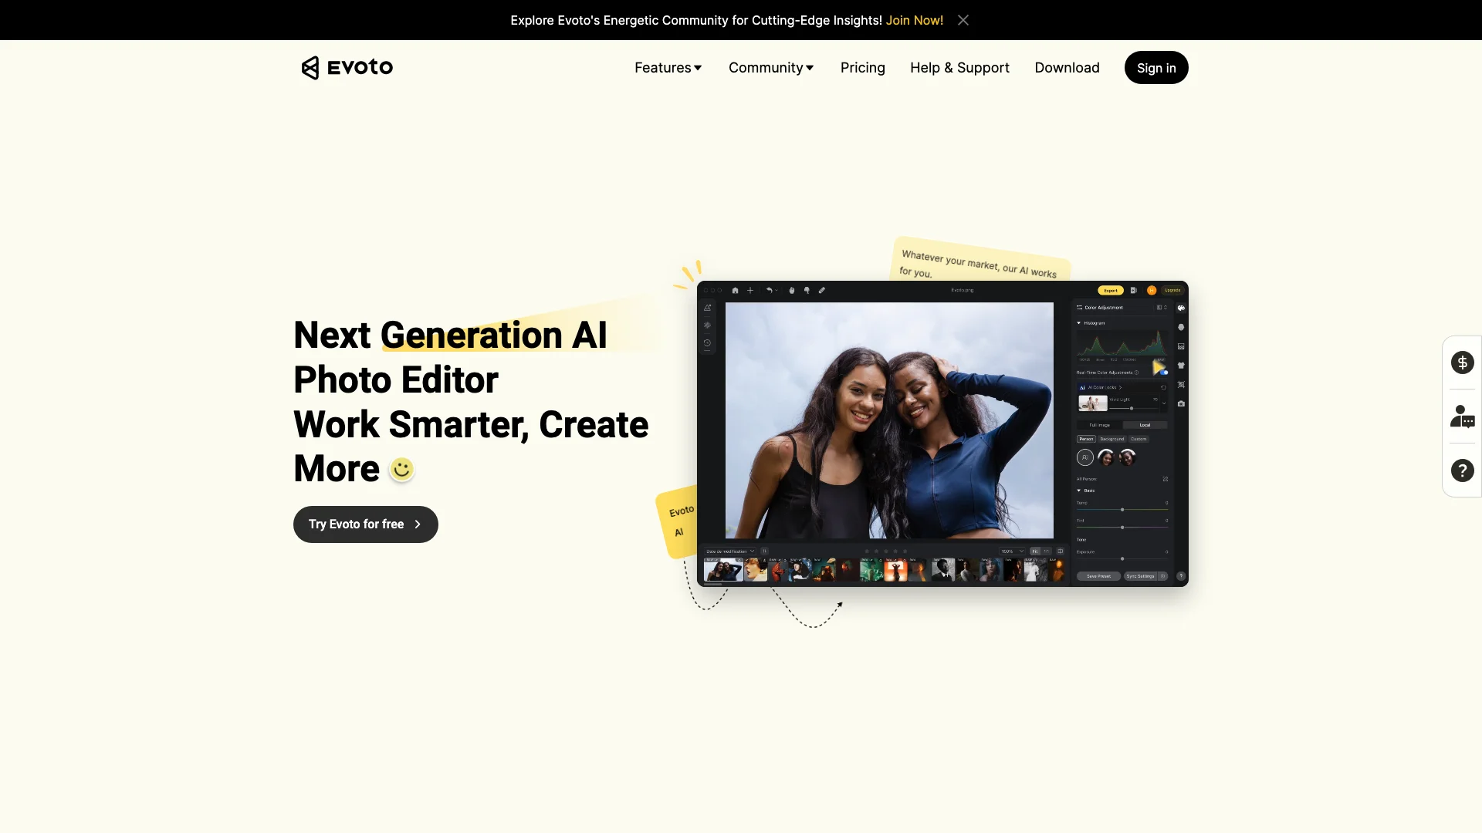Click the community/profile icon on sidebar
This screenshot has height=833, width=1482.
pyautogui.click(x=1462, y=415)
